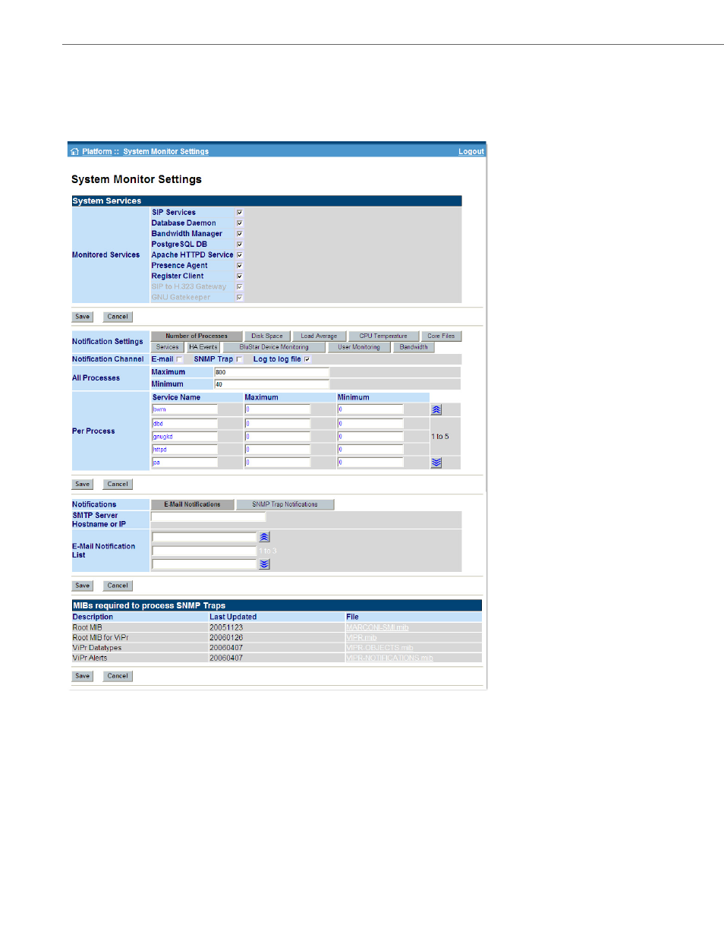724x938 pixels.
Task: Page up the Per Process list with the up arrows
Action: [x=436, y=409]
